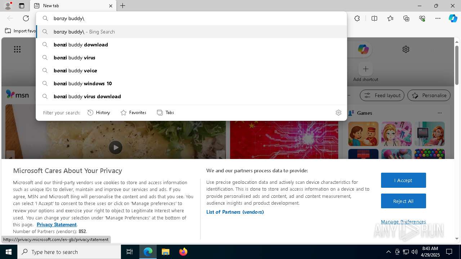Open Task View on taskbar
Image resolution: width=461 pixels, height=259 pixels.
click(x=130, y=252)
